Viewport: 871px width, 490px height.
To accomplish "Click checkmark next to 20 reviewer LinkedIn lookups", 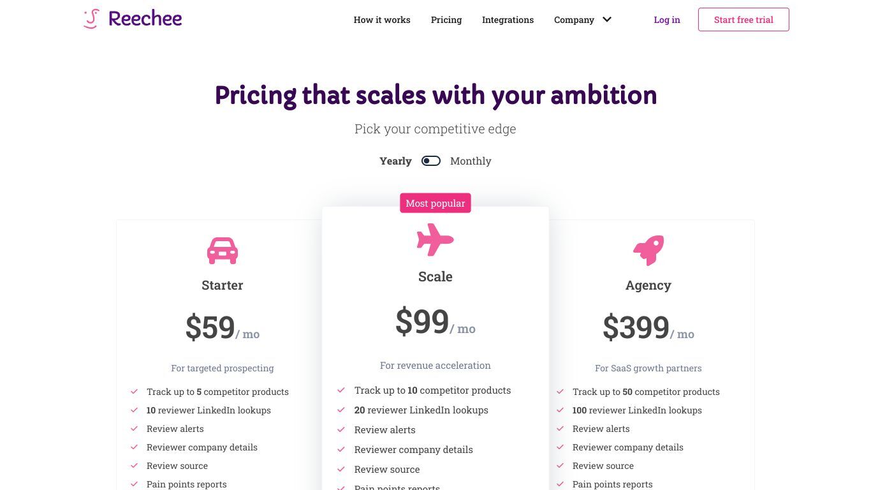I will (341, 410).
